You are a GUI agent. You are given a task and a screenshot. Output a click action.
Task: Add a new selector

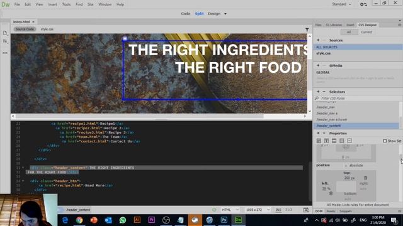point(318,92)
